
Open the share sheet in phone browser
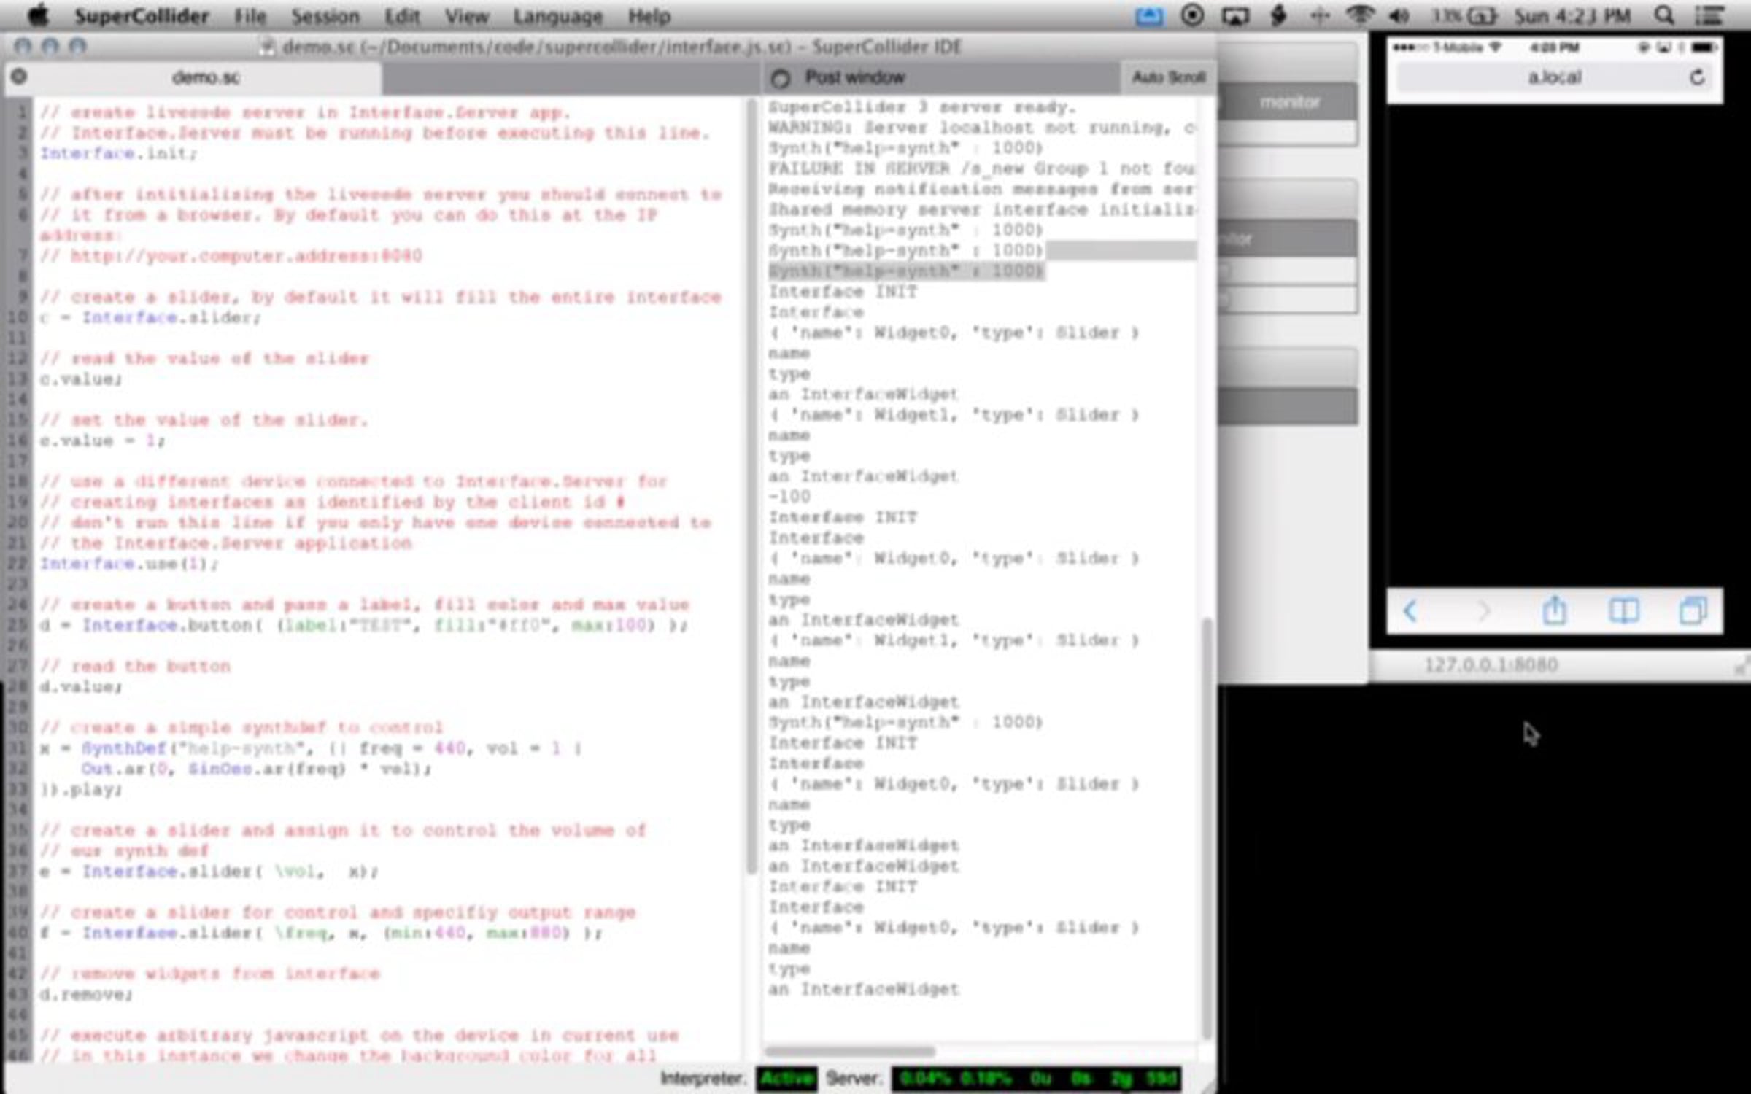pos(1554,610)
